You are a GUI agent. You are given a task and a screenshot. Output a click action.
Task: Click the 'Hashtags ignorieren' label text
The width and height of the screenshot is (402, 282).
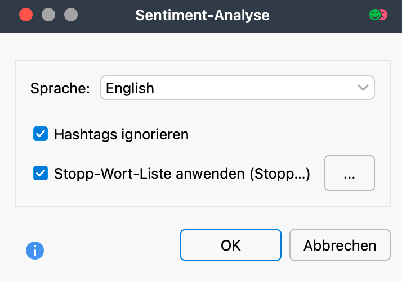coord(121,134)
